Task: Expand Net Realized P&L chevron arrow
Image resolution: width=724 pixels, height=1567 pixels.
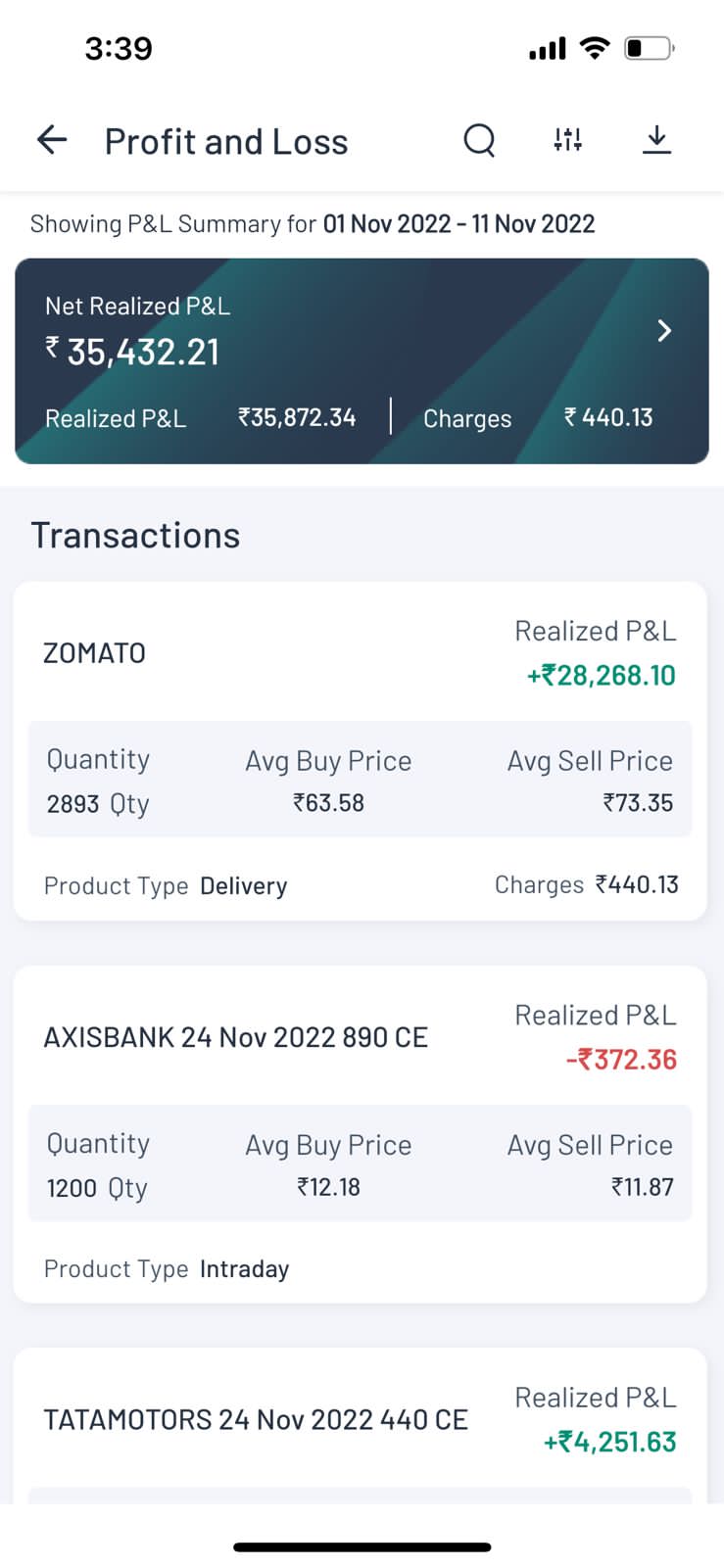Action: [x=664, y=331]
